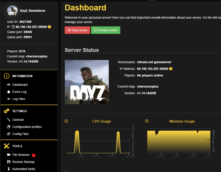The height and width of the screenshot is (172, 221).
Task: Click the Players 0/10 count
Action: click(22, 51)
